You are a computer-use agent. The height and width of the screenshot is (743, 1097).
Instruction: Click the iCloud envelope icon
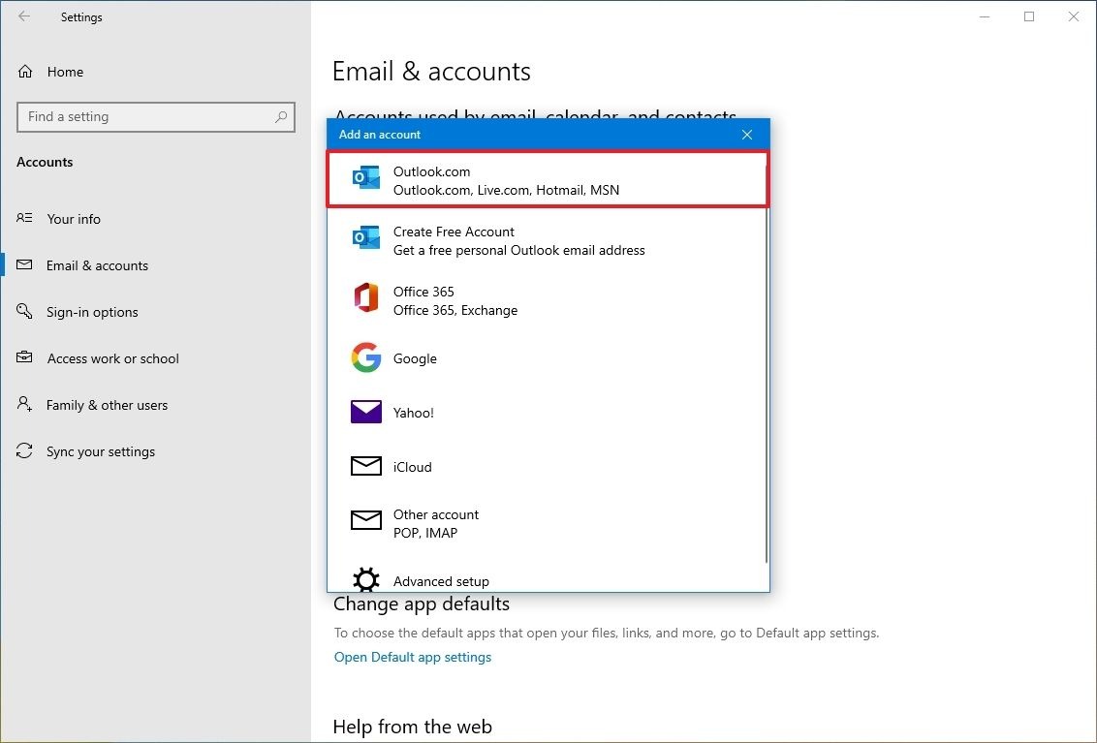(366, 466)
